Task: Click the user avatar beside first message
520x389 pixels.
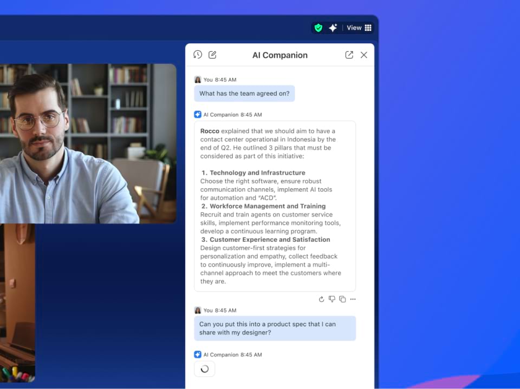Action: (x=198, y=80)
